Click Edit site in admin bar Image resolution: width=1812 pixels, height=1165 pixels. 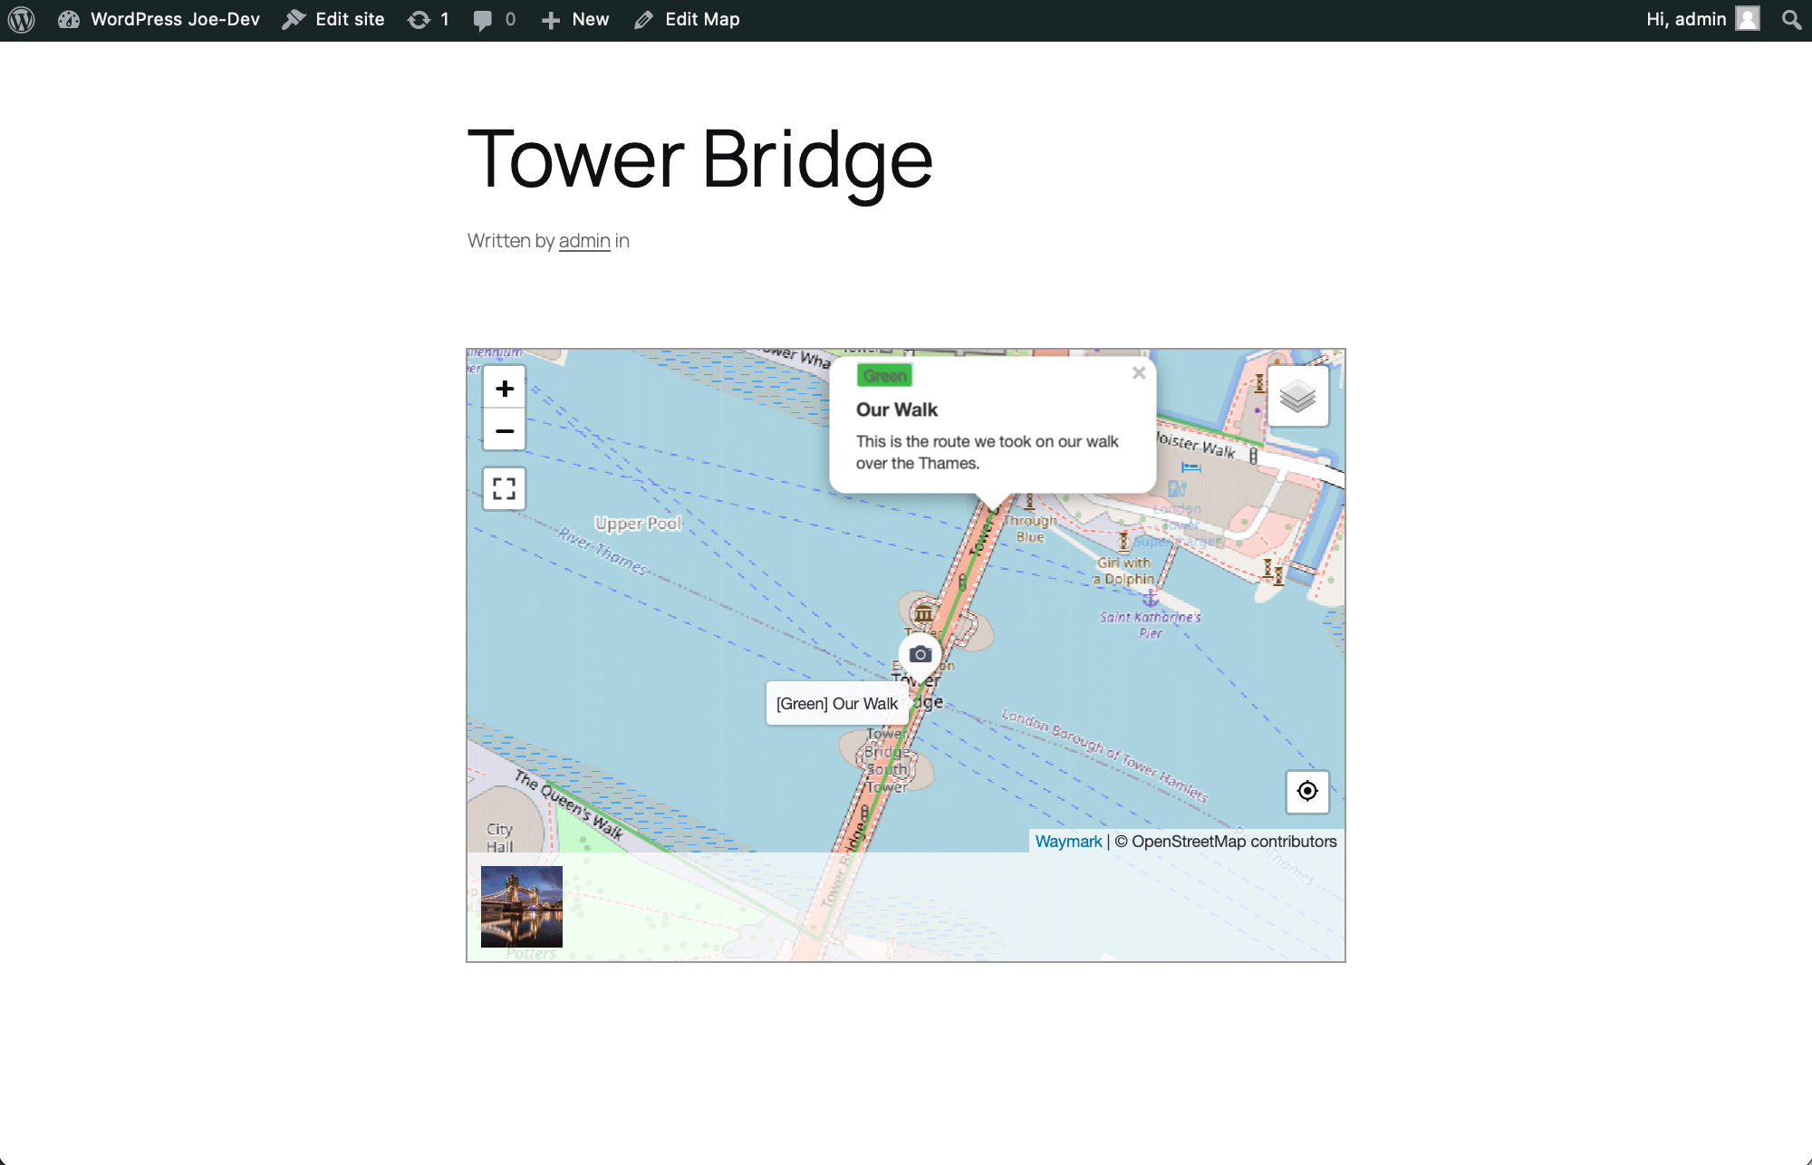click(x=333, y=20)
